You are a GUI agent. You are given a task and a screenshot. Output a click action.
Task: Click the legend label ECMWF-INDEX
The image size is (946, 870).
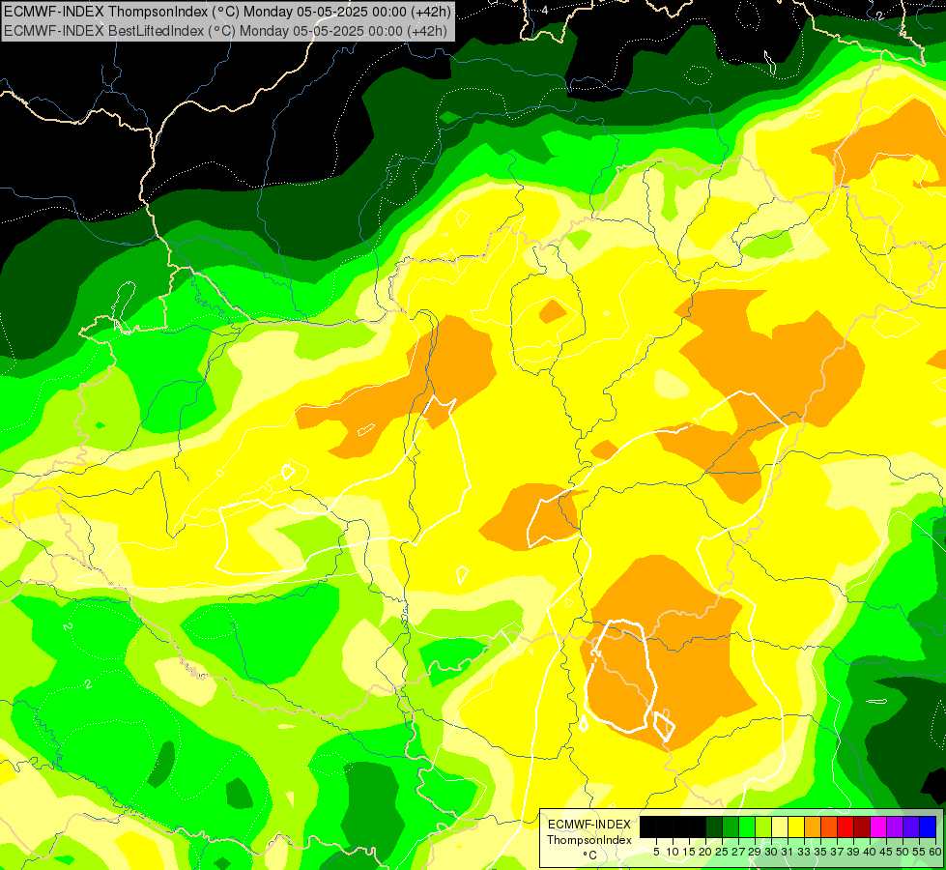pyautogui.click(x=588, y=825)
